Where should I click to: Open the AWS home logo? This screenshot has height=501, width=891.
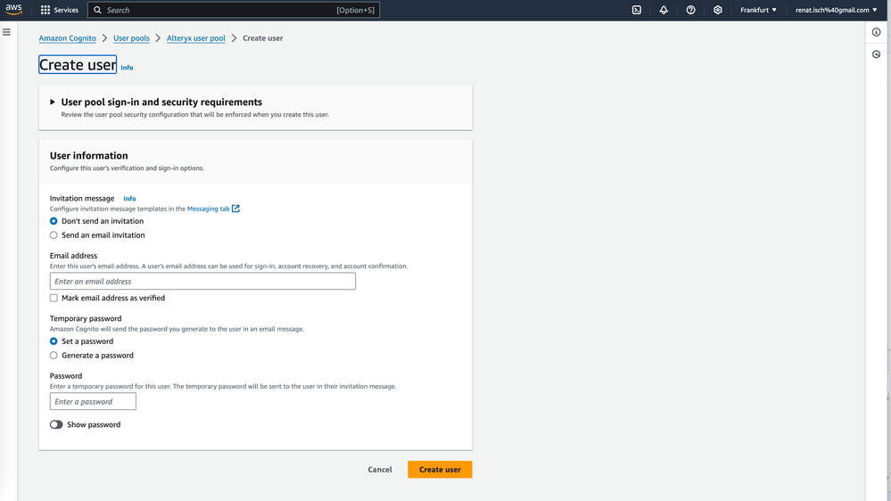13,10
